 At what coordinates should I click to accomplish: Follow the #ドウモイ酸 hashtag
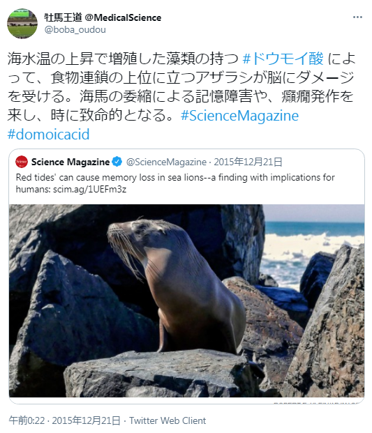[x=283, y=59]
